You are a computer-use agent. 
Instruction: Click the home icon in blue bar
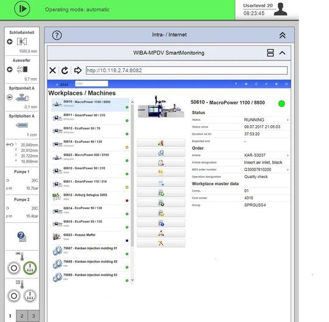[277, 84]
